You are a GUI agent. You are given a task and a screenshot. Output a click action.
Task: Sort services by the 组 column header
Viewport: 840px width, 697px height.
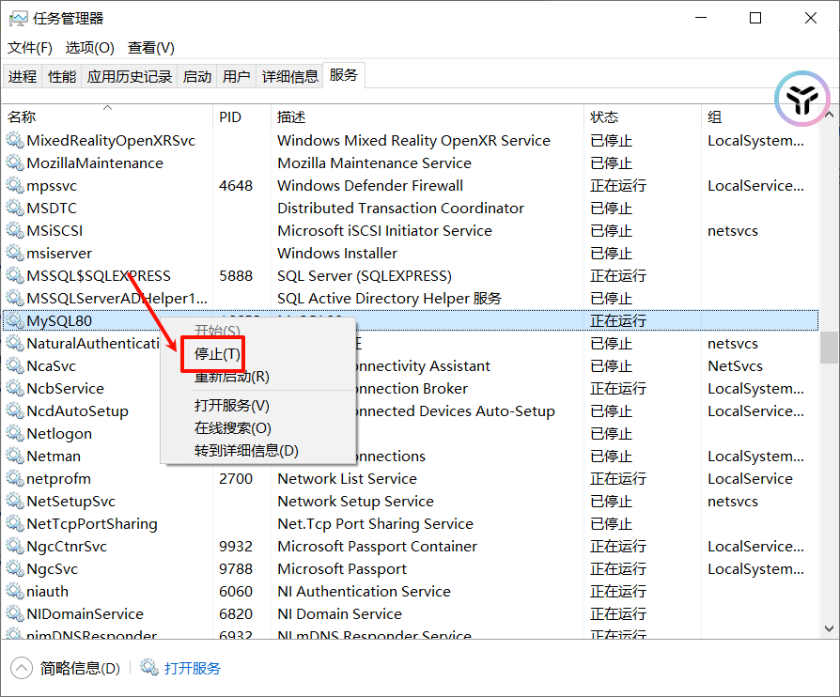coord(759,116)
